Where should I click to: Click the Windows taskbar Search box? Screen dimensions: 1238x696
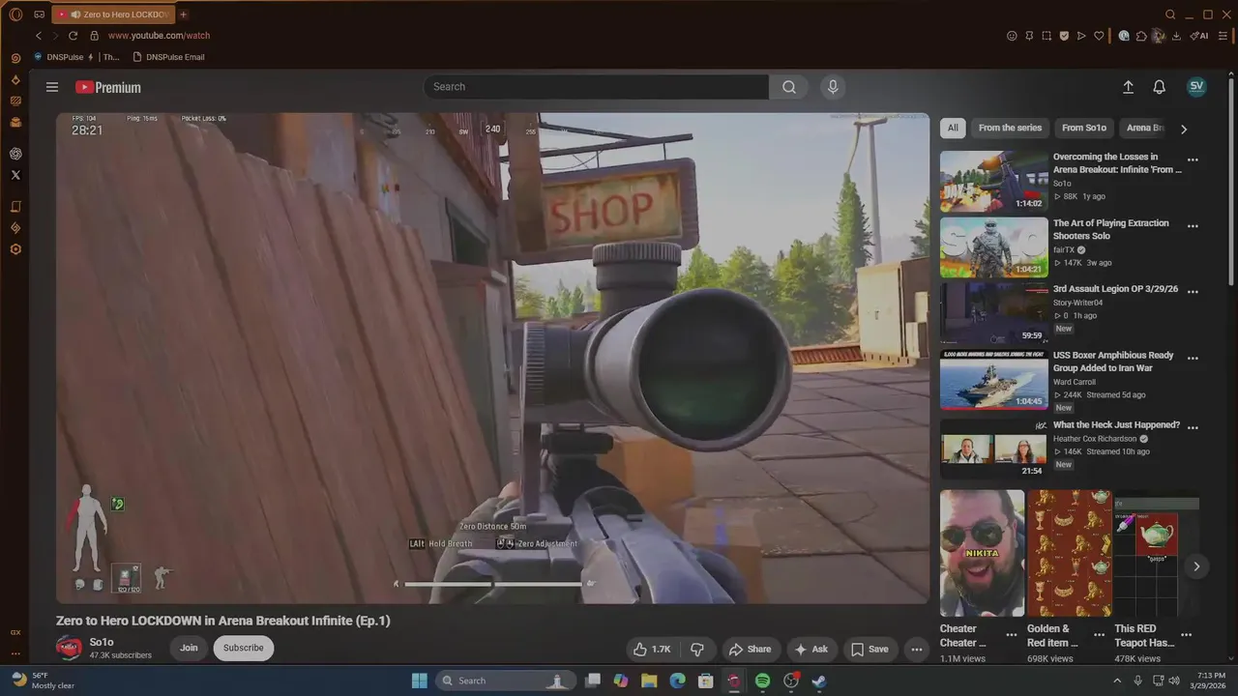504,681
